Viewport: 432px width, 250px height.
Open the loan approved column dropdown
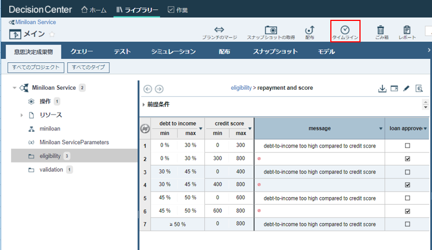[x=425, y=129]
